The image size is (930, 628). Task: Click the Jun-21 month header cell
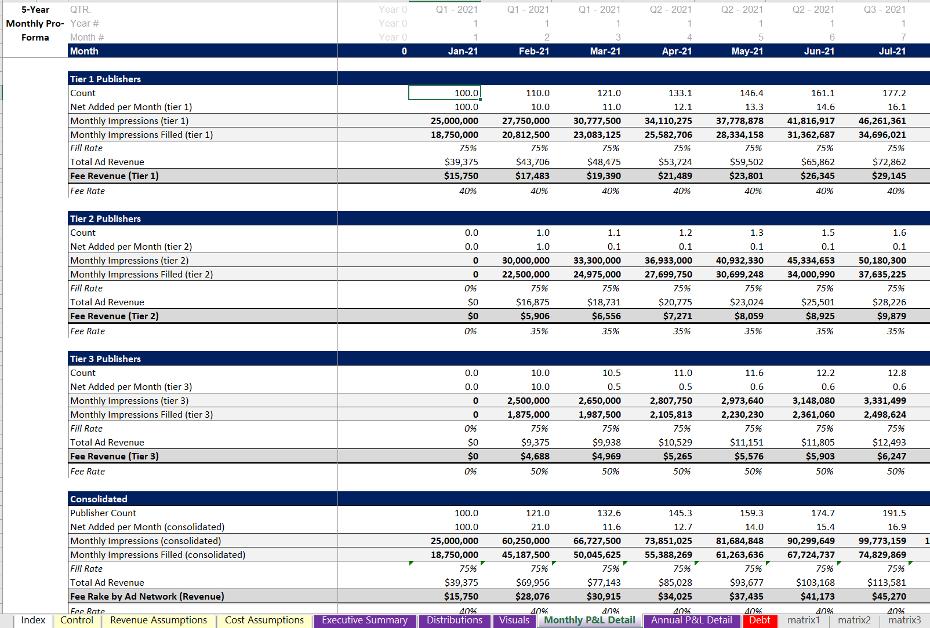pyautogui.click(x=801, y=51)
